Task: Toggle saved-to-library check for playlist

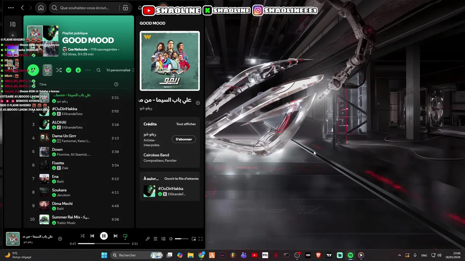Action: coord(69,70)
